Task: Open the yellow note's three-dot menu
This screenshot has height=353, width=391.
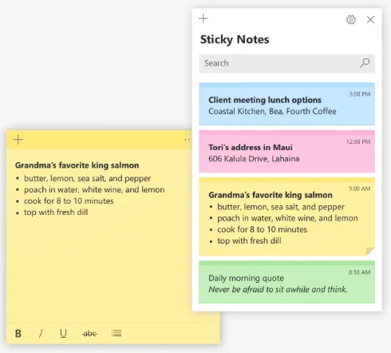Action: [x=188, y=140]
